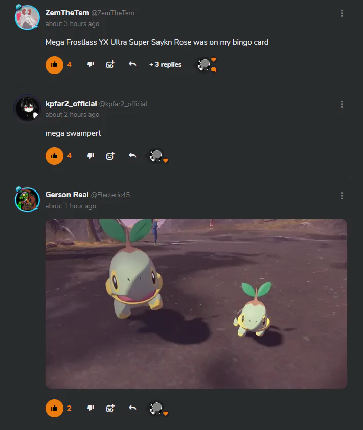Open options menu for Gerson Real's comment

click(342, 196)
